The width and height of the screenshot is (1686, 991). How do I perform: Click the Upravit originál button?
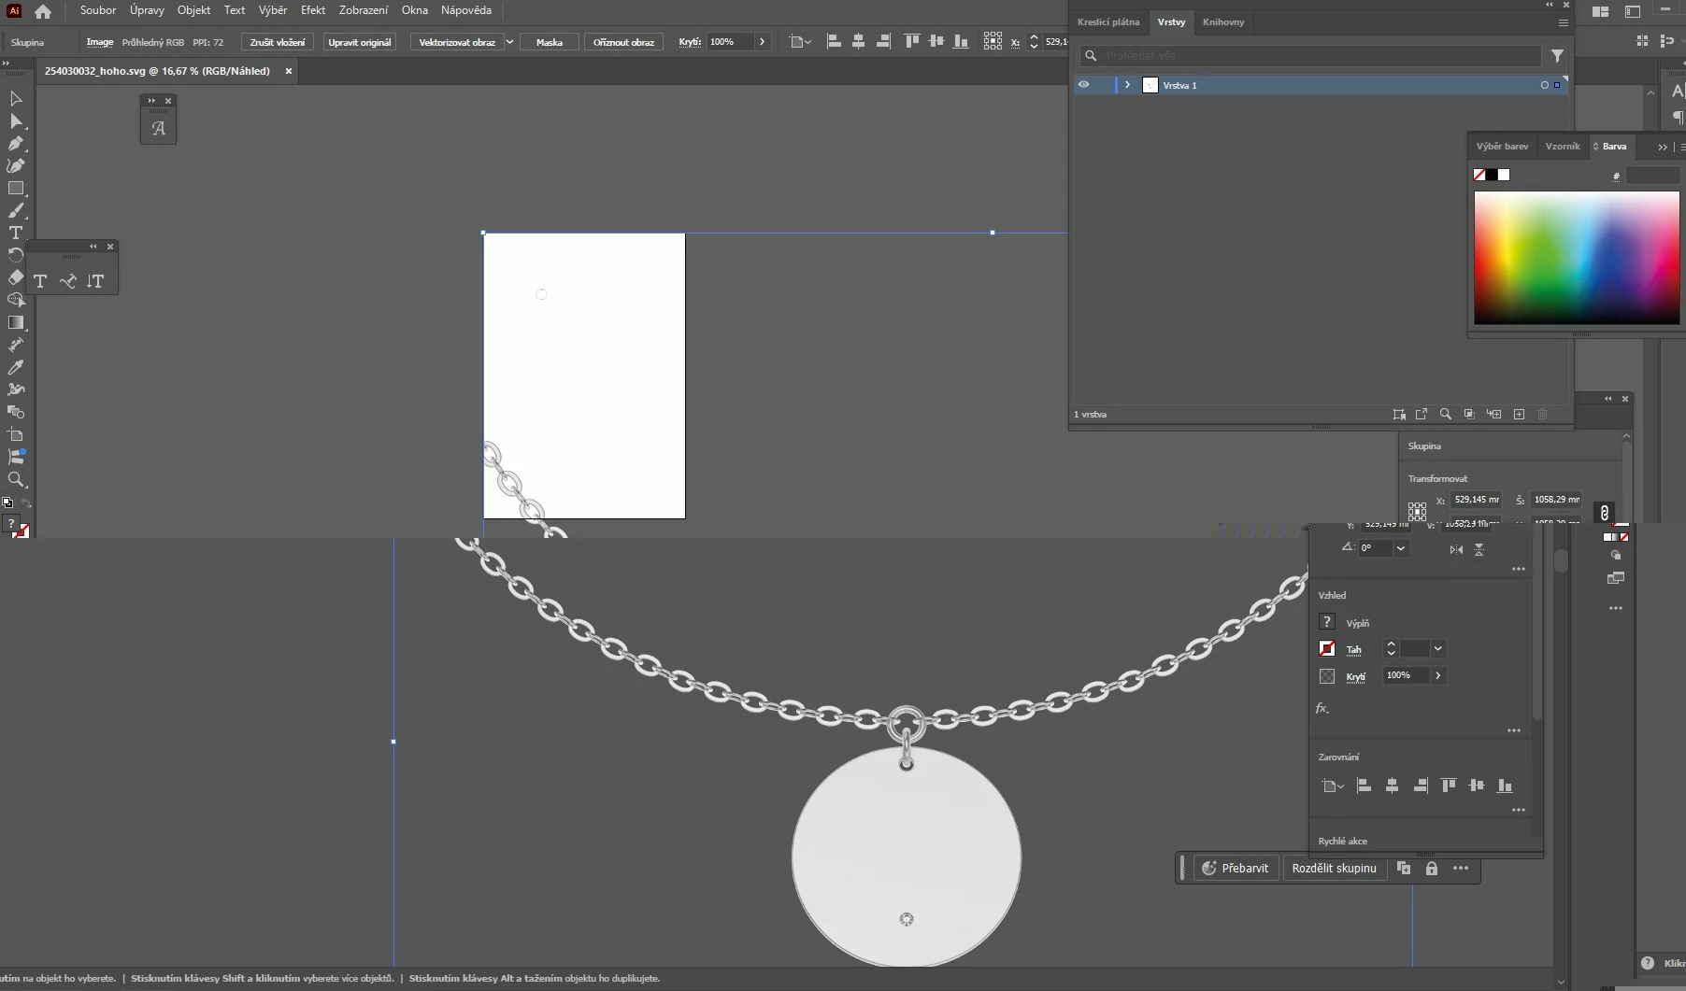360,42
